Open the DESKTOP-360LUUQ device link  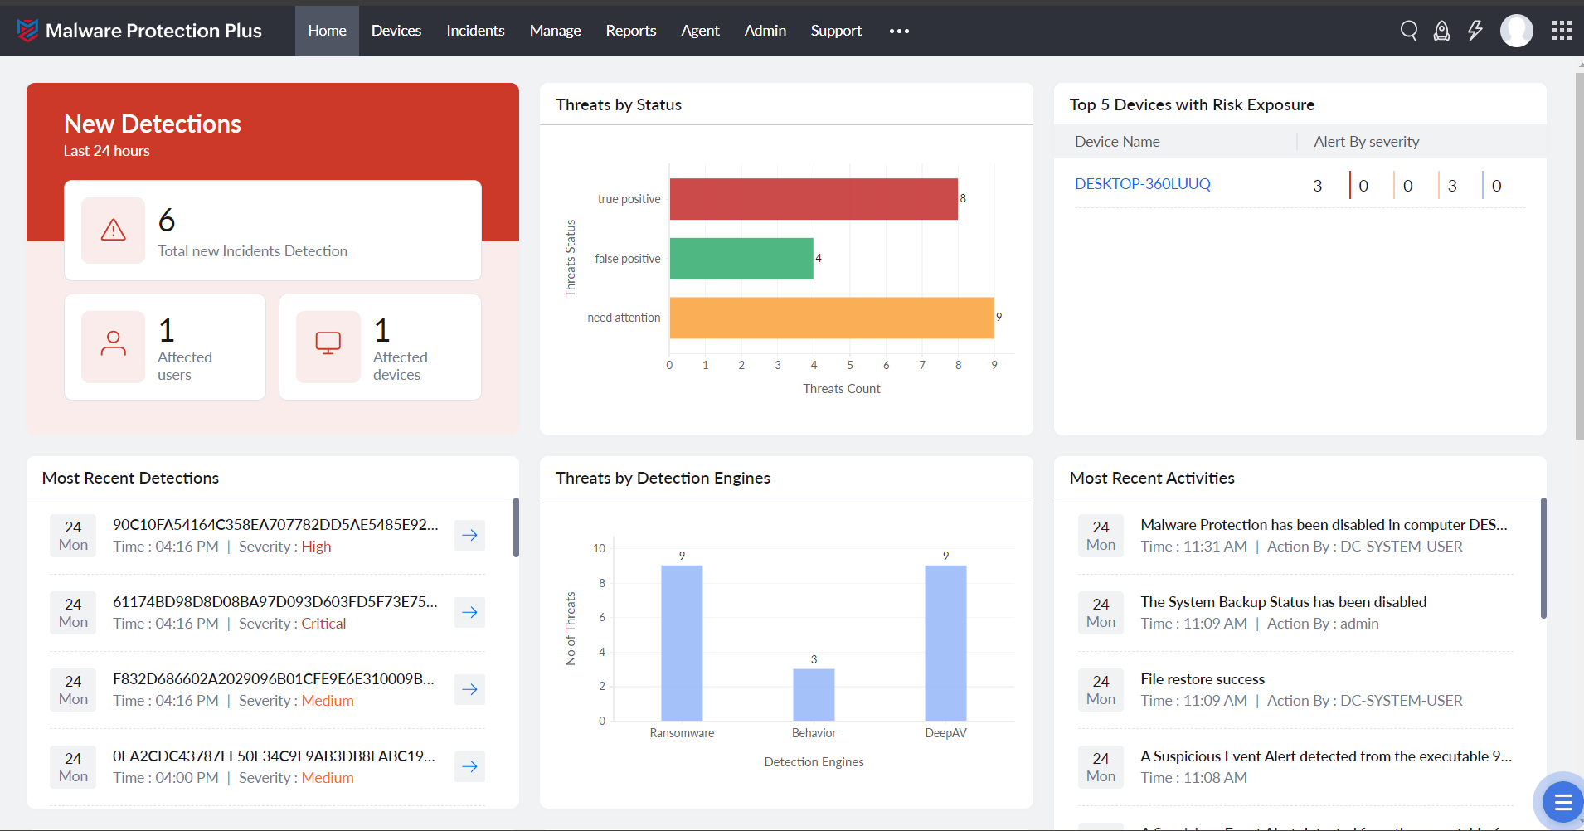pos(1144,183)
